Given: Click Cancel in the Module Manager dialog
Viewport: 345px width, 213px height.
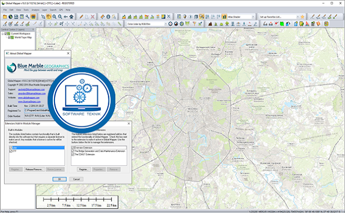Looking at the screenshot, I should coord(77,179).
